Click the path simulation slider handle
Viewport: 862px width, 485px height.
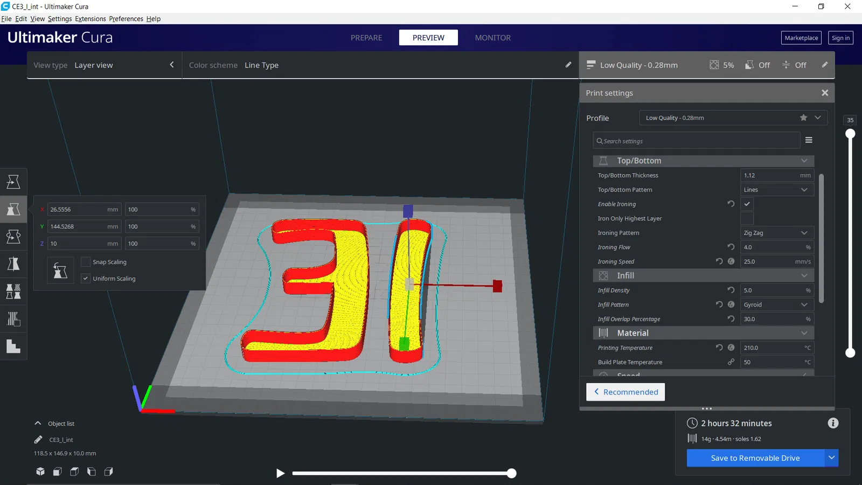(x=511, y=473)
